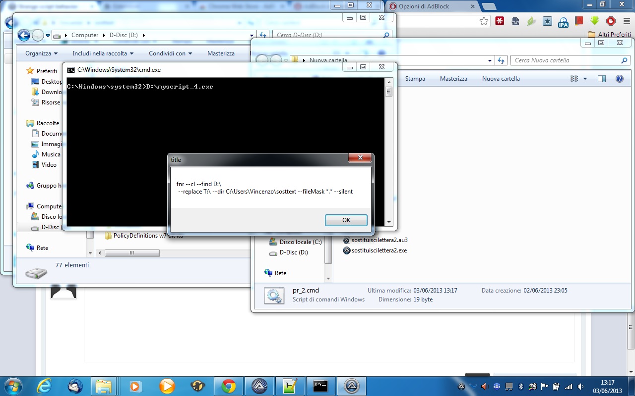Screen dimensions: 635x396
Task: Open the Condividi con dropdown
Action: pos(170,53)
